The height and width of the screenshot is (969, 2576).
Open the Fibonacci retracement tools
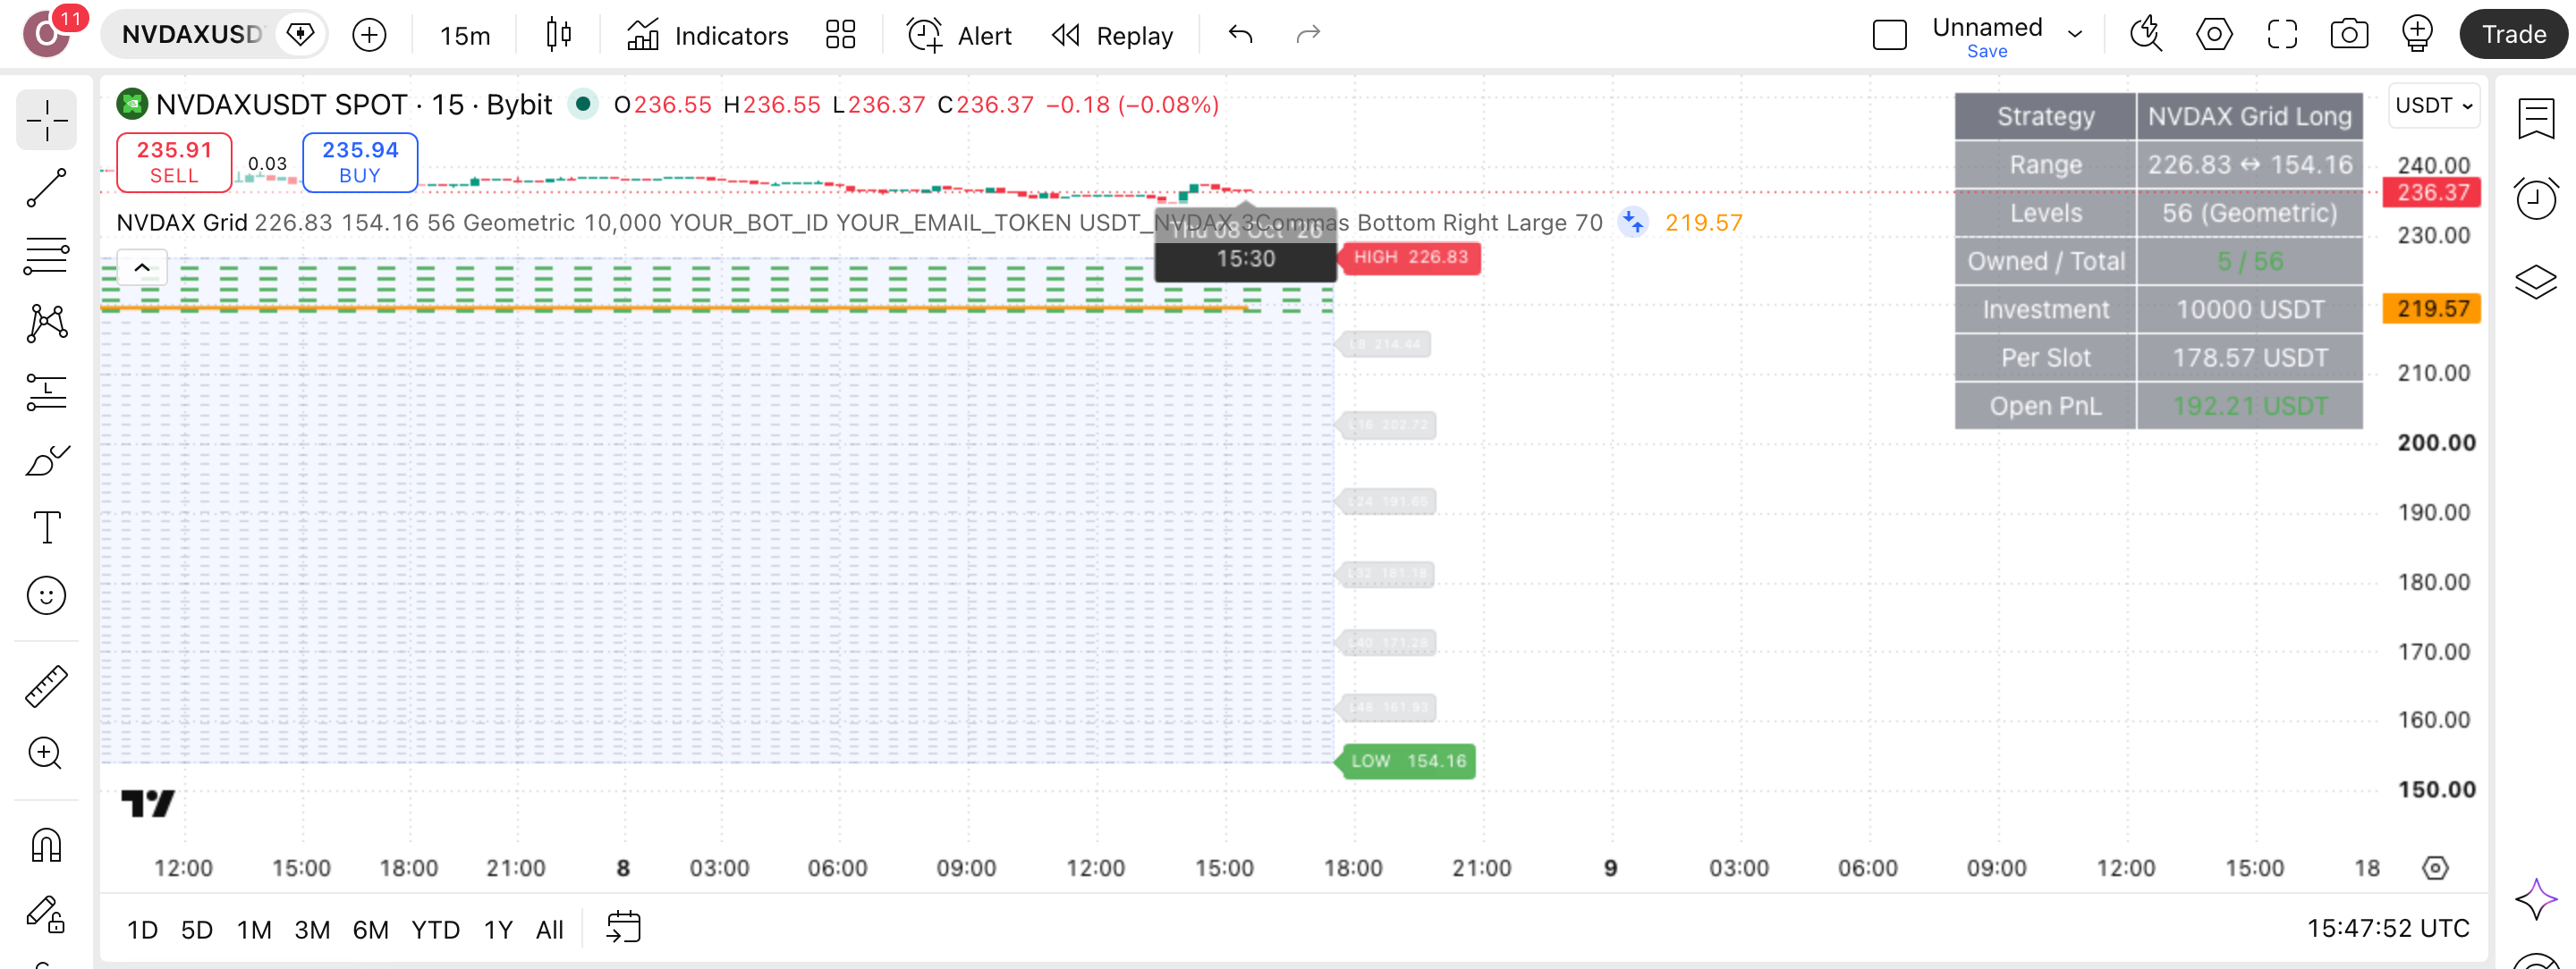(46, 256)
